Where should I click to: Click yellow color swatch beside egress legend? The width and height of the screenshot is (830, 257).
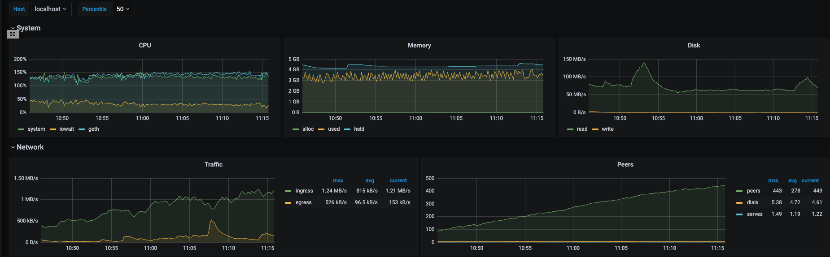point(288,203)
